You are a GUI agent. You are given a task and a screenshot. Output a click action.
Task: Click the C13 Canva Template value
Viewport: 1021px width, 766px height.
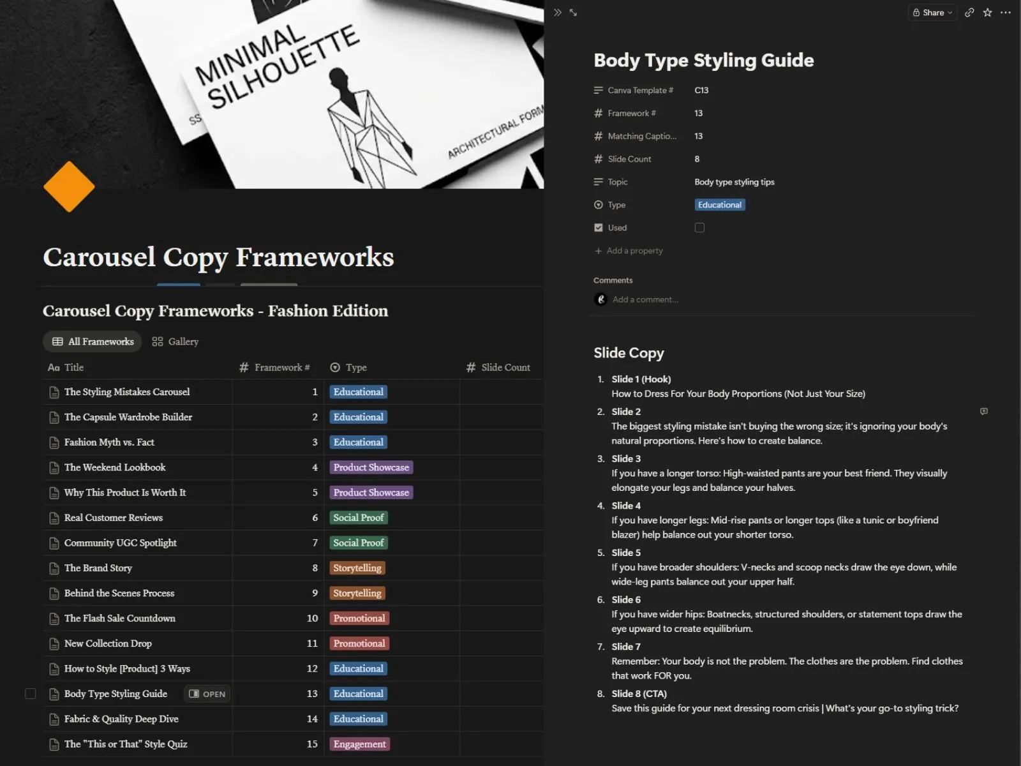click(x=701, y=90)
